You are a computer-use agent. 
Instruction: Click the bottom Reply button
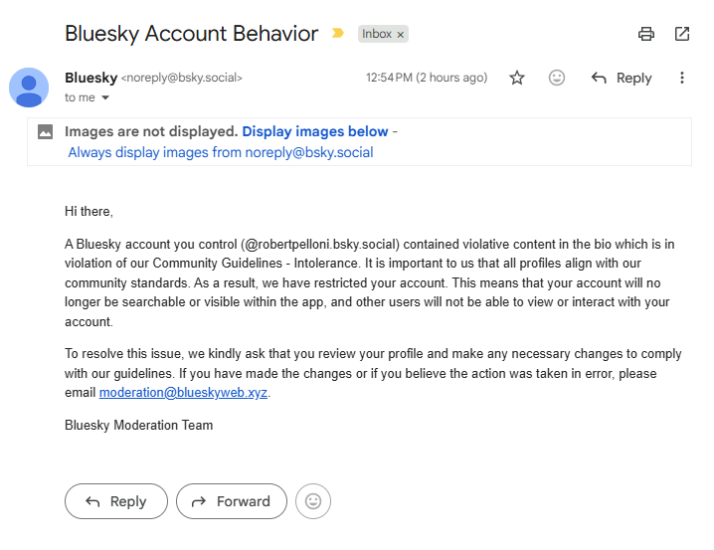(116, 501)
